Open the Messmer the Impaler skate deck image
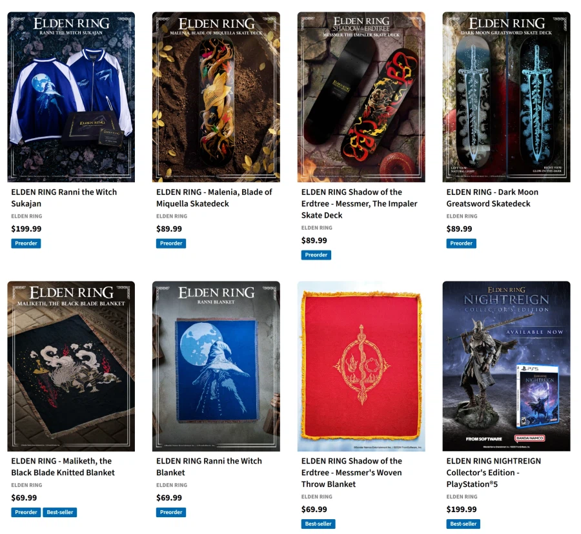 362,97
